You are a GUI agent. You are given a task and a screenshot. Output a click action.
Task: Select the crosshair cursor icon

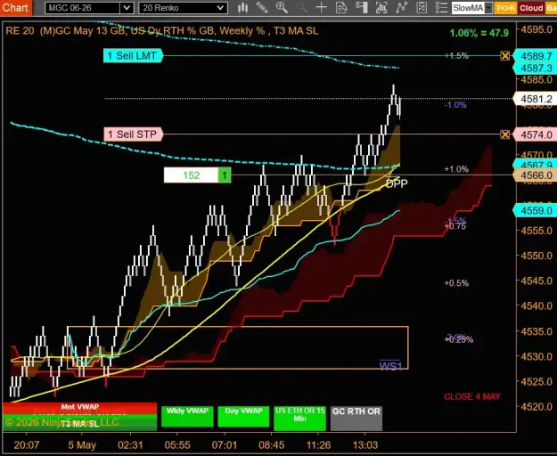[321, 7]
